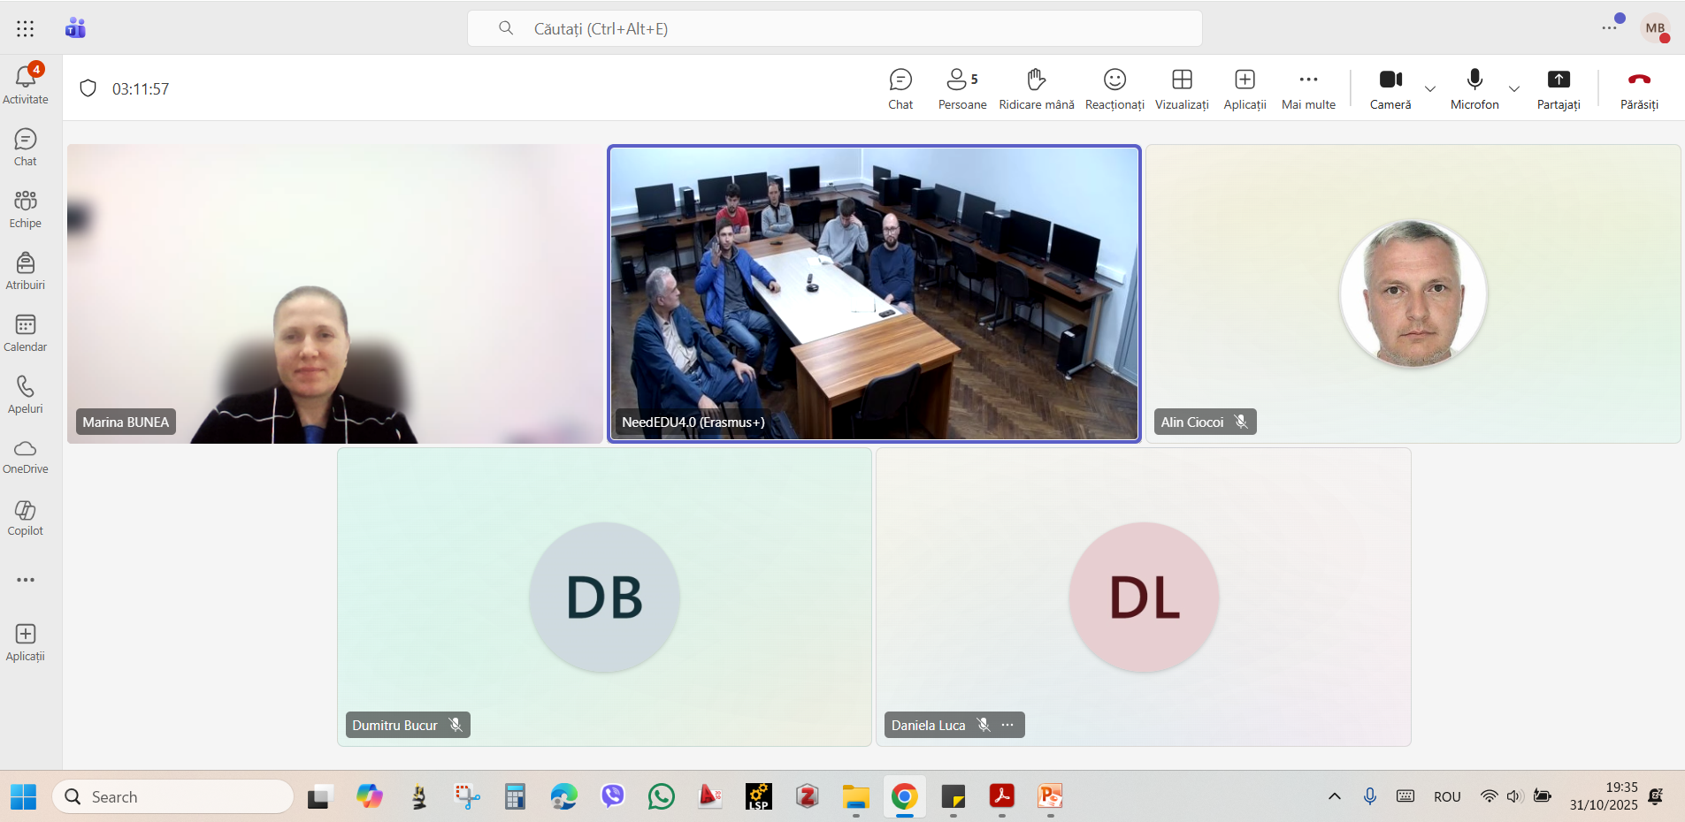Toggle the Cameră on or off

(x=1390, y=89)
